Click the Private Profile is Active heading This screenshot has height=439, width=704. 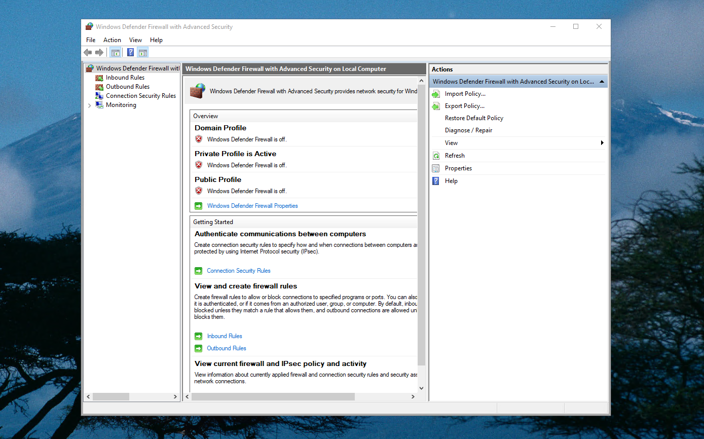(235, 154)
